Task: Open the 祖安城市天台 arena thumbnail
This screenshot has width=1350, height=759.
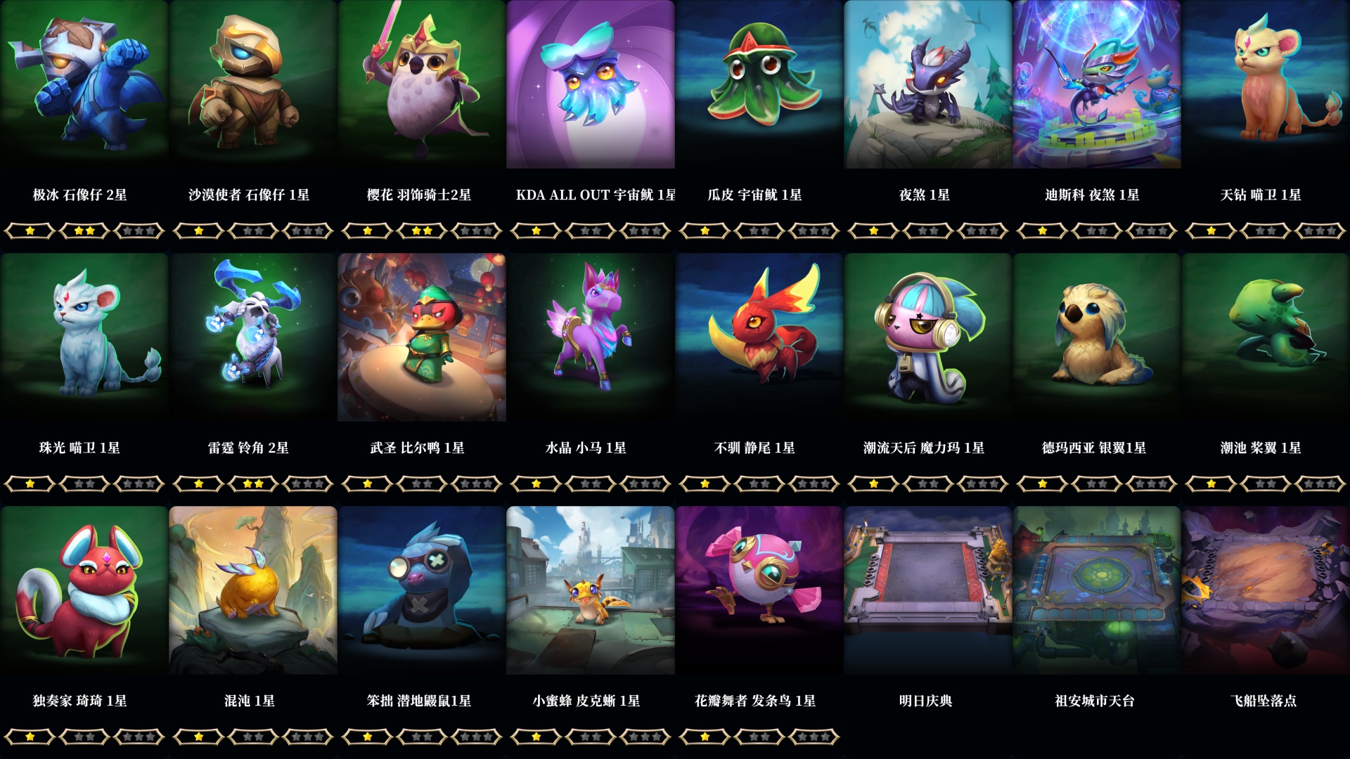Action: pos(1097,590)
